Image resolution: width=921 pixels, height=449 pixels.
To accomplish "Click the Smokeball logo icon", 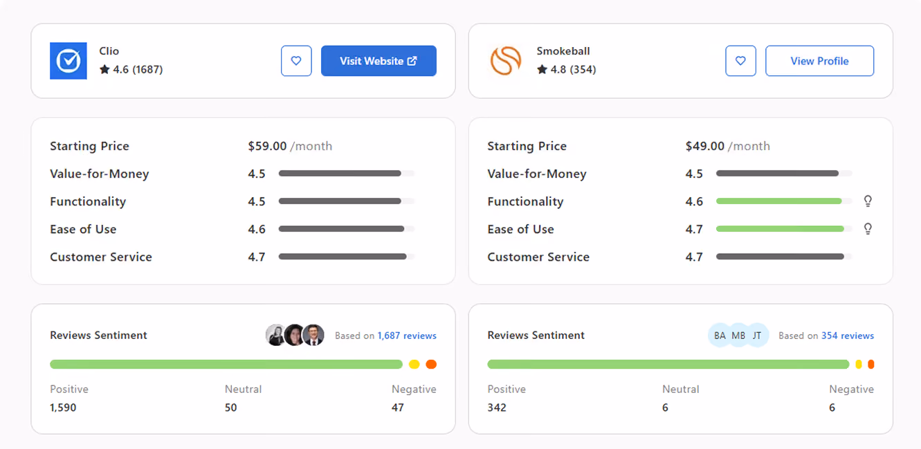I will click(506, 61).
